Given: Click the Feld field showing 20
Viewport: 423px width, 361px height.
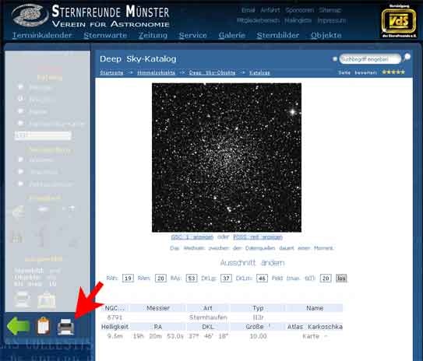Looking at the screenshot, I should pyautogui.click(x=326, y=279).
